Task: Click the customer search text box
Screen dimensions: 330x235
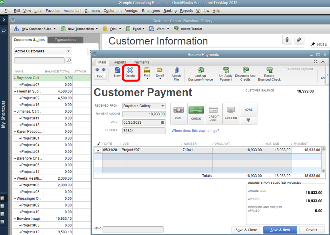Action: pyautogui.click(x=39, y=61)
